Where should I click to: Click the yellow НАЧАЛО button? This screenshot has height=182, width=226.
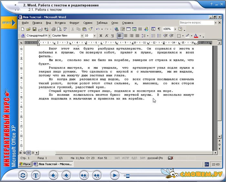point(8,23)
